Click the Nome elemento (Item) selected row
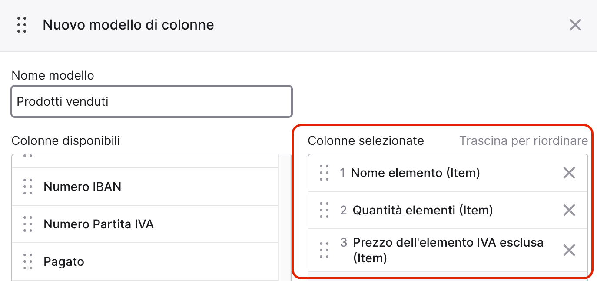This screenshot has height=281, width=597. coord(448,173)
